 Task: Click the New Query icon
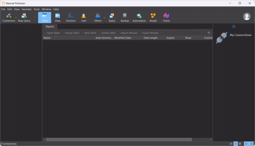pyautogui.click(x=24, y=18)
